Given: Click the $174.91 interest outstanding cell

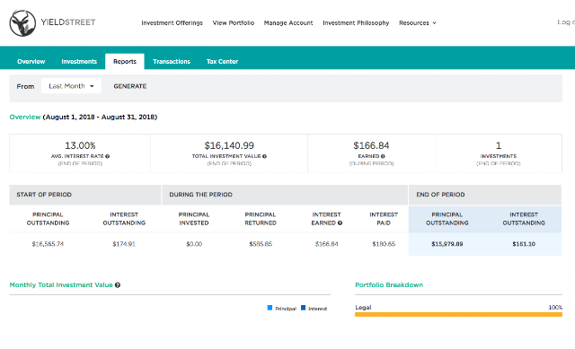Looking at the screenshot, I should point(124,244).
